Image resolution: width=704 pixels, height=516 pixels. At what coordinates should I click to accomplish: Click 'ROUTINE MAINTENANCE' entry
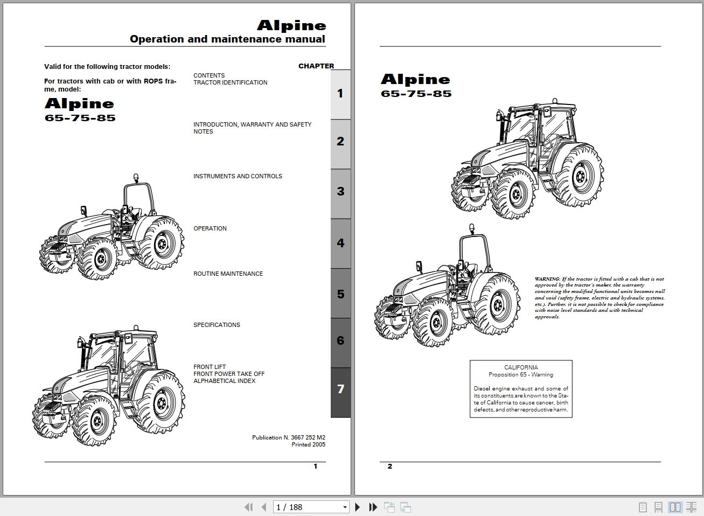tap(228, 274)
